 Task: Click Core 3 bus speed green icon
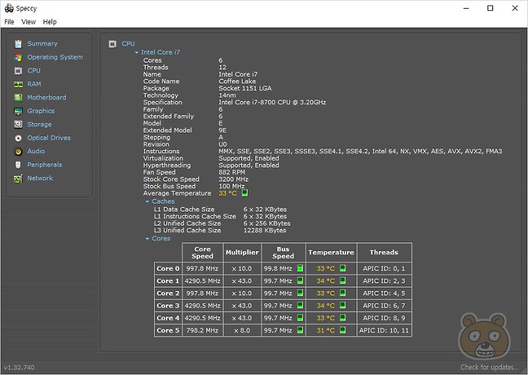coord(300,305)
